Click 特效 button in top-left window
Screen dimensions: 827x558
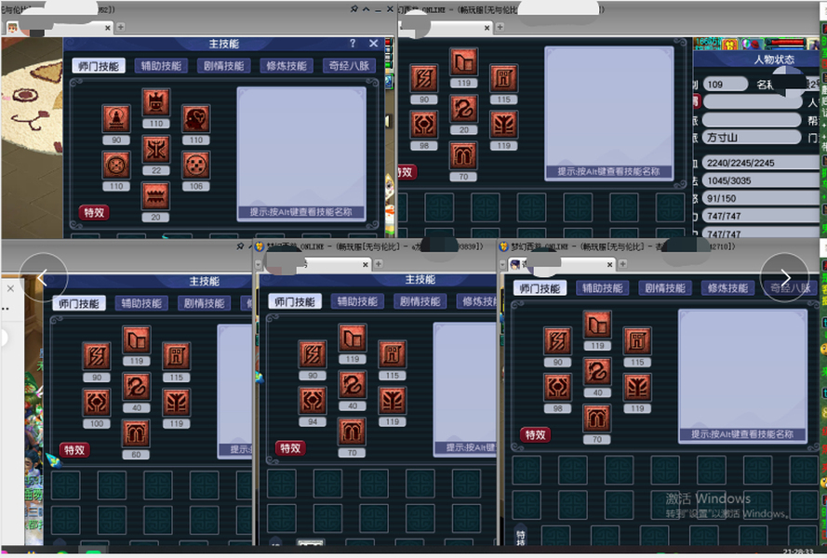[x=94, y=213]
